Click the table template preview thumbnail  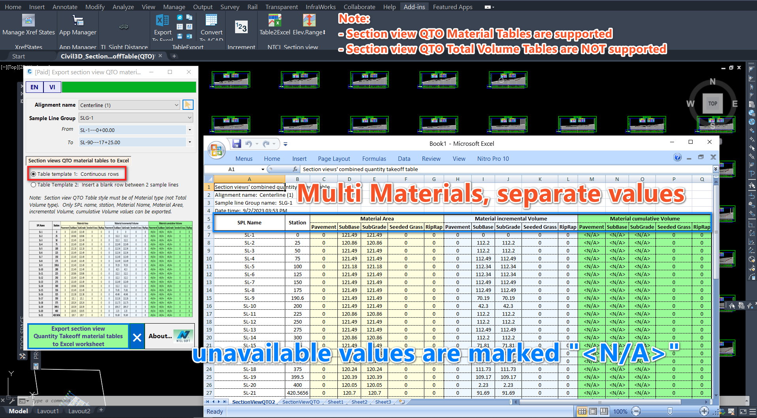point(111,269)
